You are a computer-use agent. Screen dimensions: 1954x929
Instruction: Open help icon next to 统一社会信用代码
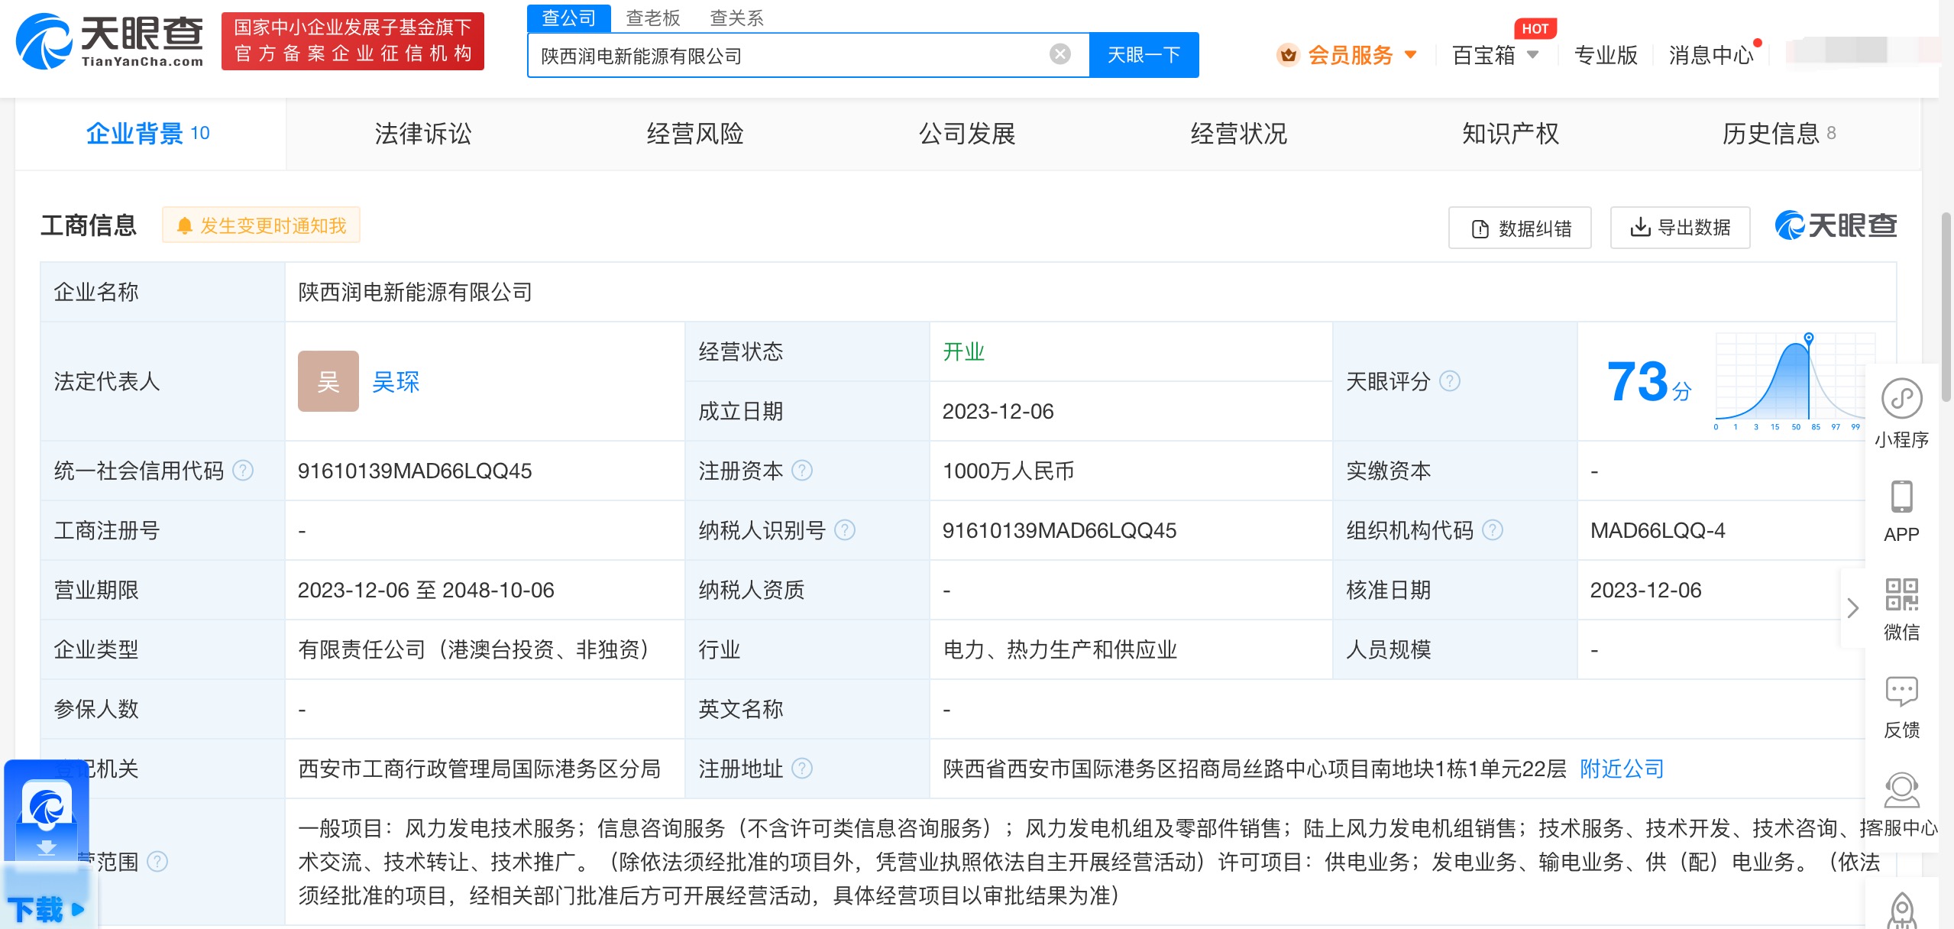[243, 471]
